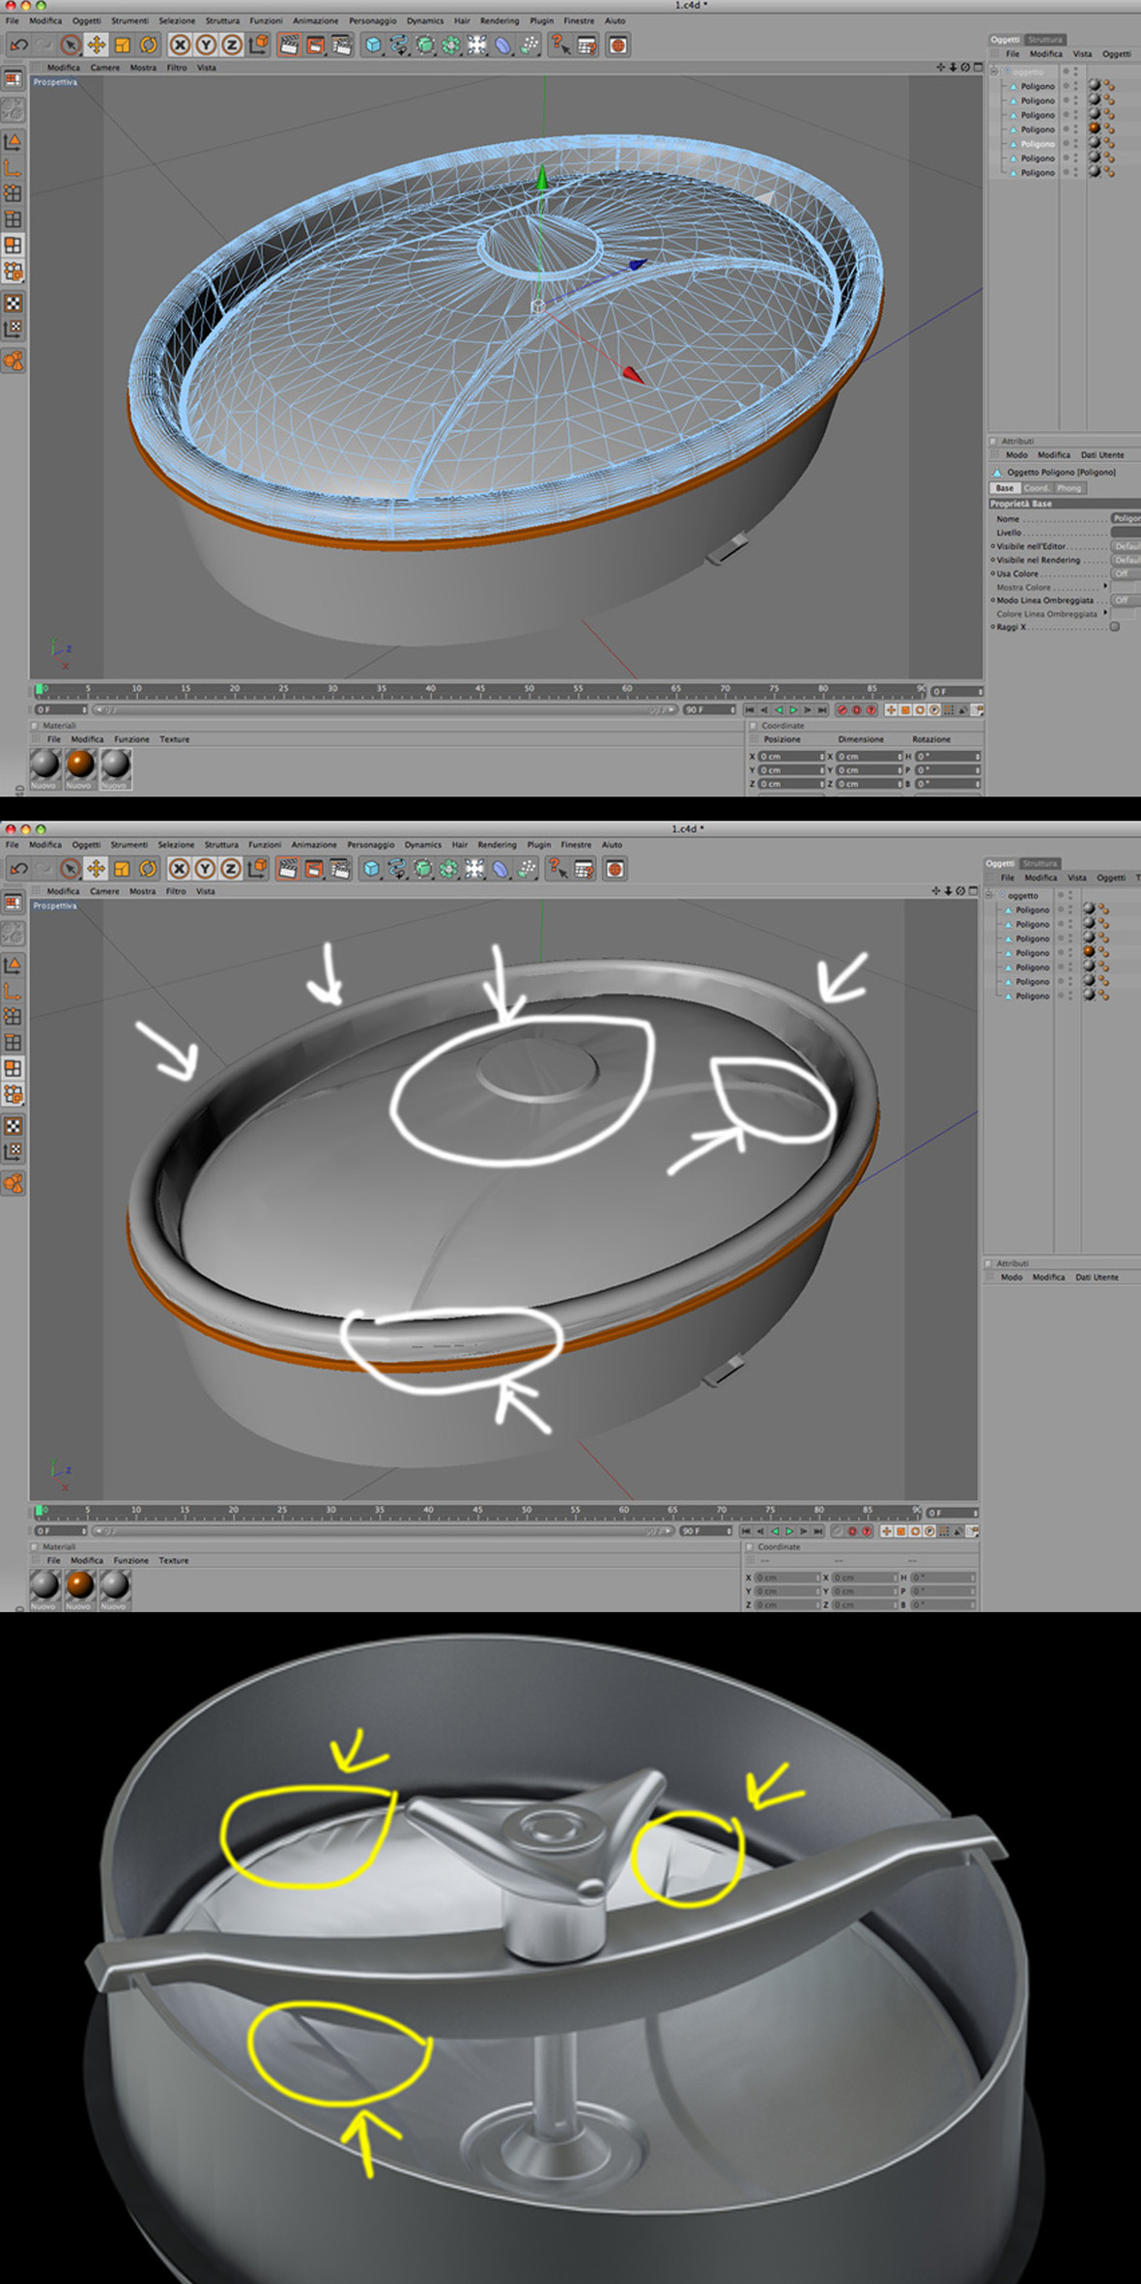
Task: Click blue capsule deformer icon, upper window
Action: (x=503, y=44)
